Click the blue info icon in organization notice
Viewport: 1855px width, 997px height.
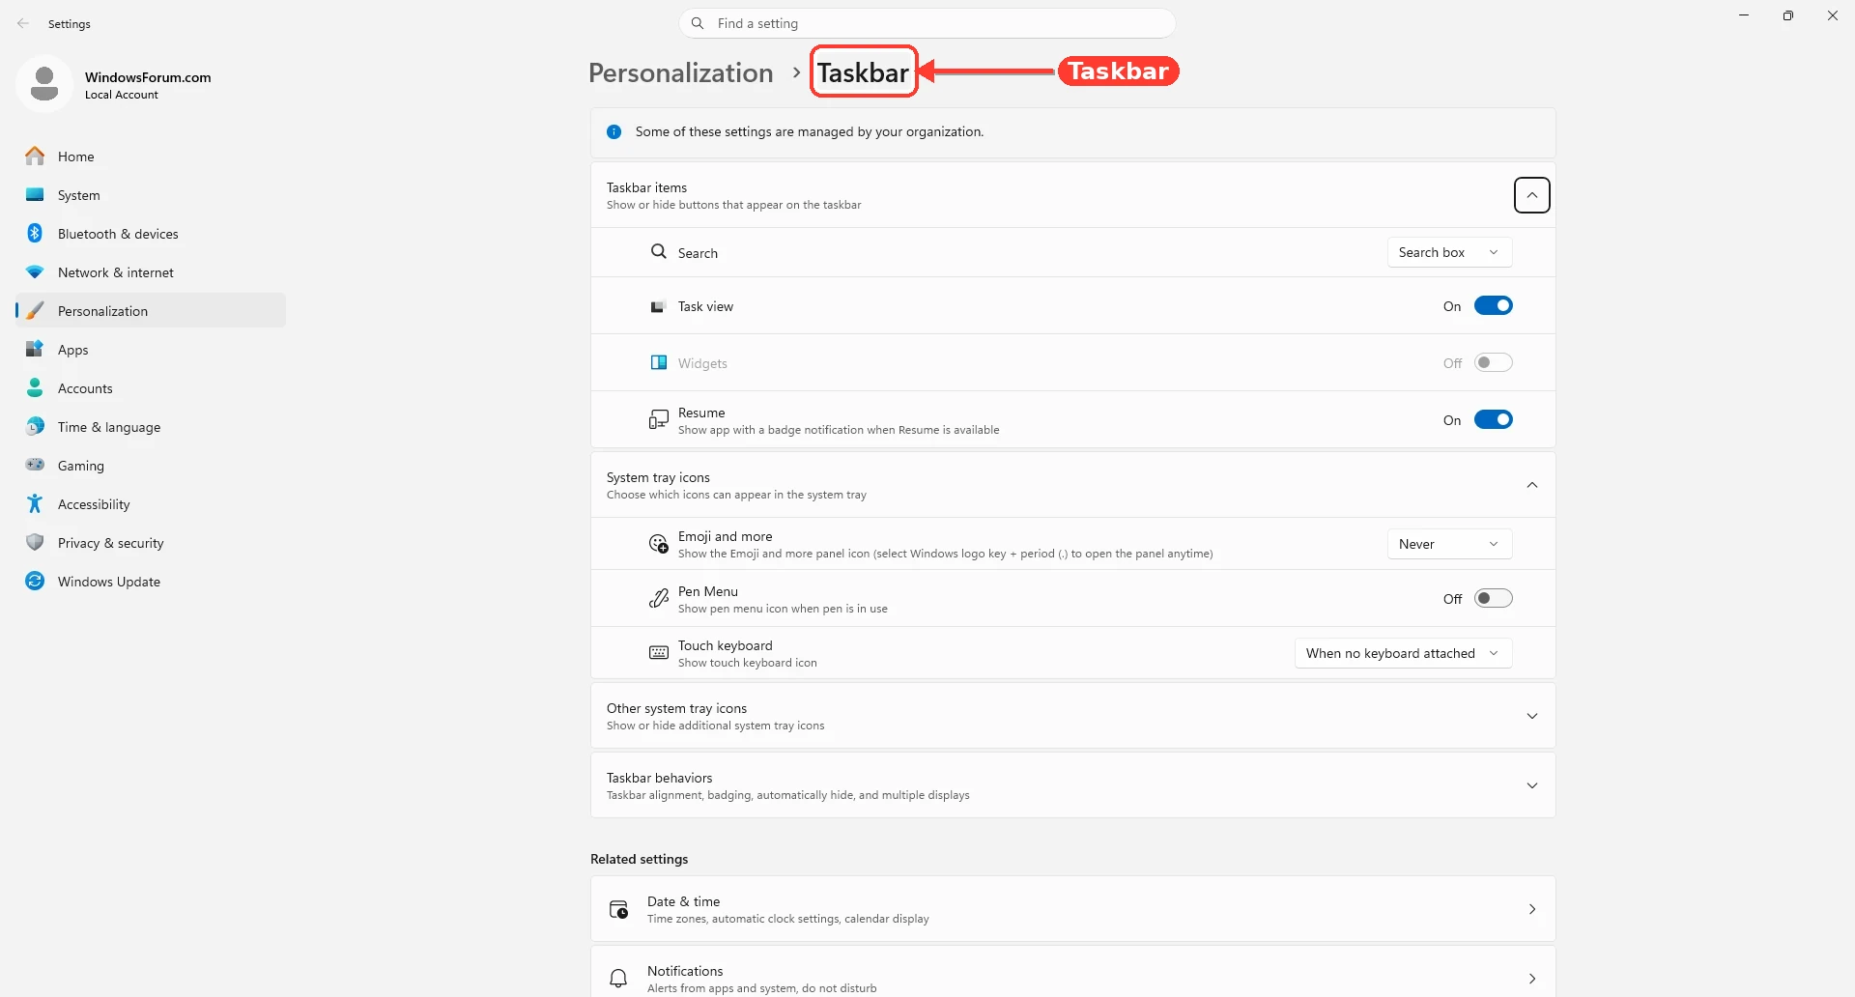[614, 131]
